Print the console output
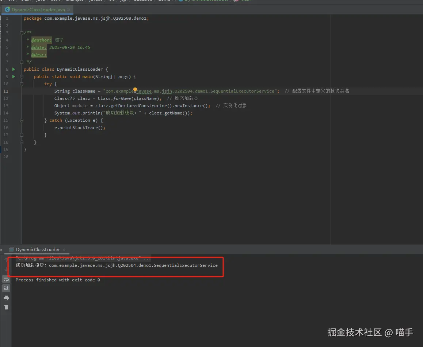This screenshot has height=347, width=423. point(6,298)
